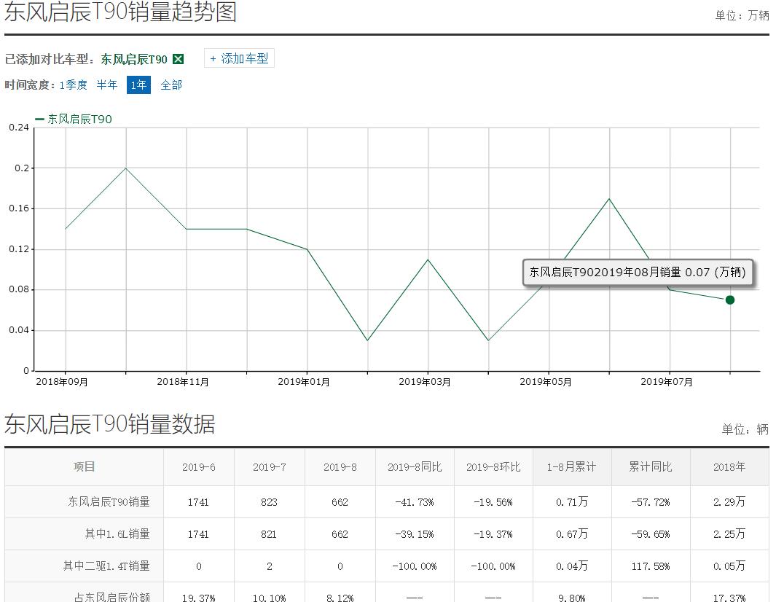776x602 pixels.
Task: Select the green August data point on chart
Action: tap(729, 300)
